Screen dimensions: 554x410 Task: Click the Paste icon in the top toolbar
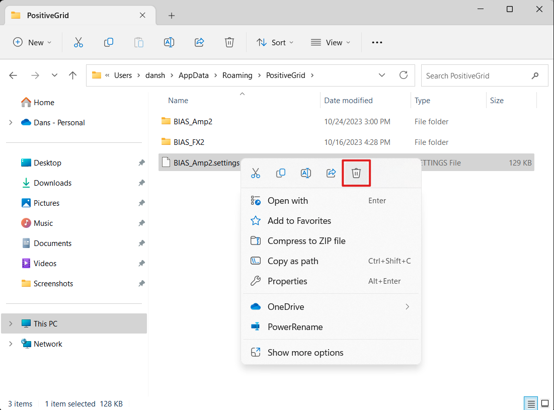[x=139, y=42]
